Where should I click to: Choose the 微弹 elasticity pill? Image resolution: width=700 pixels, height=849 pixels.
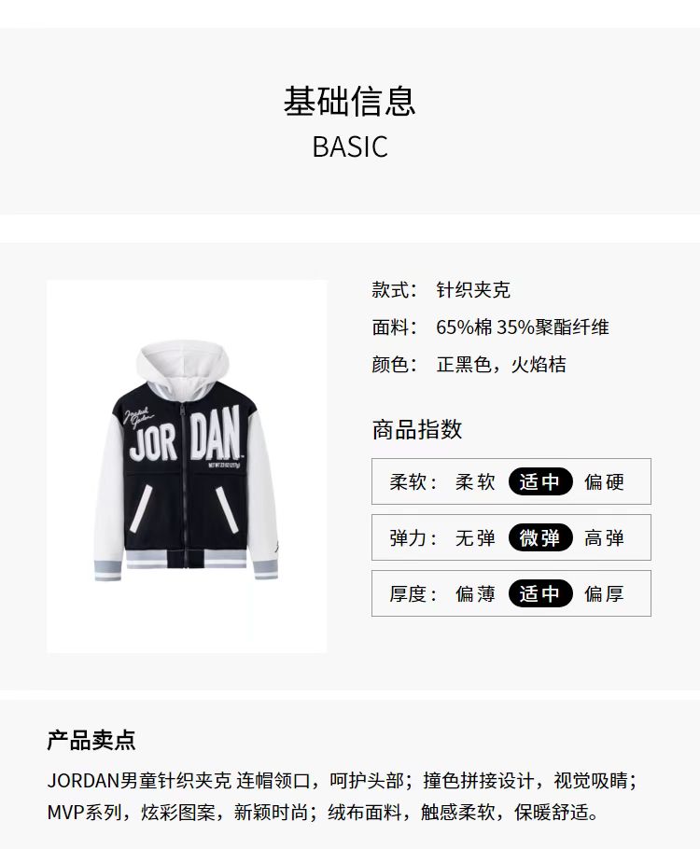[x=540, y=537]
